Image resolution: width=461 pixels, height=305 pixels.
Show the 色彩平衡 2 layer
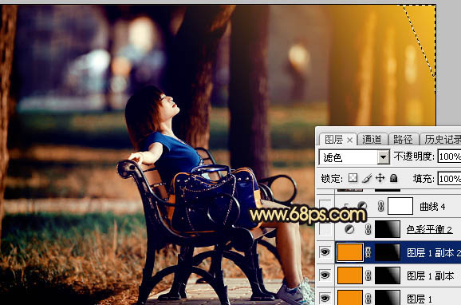[x=325, y=229]
